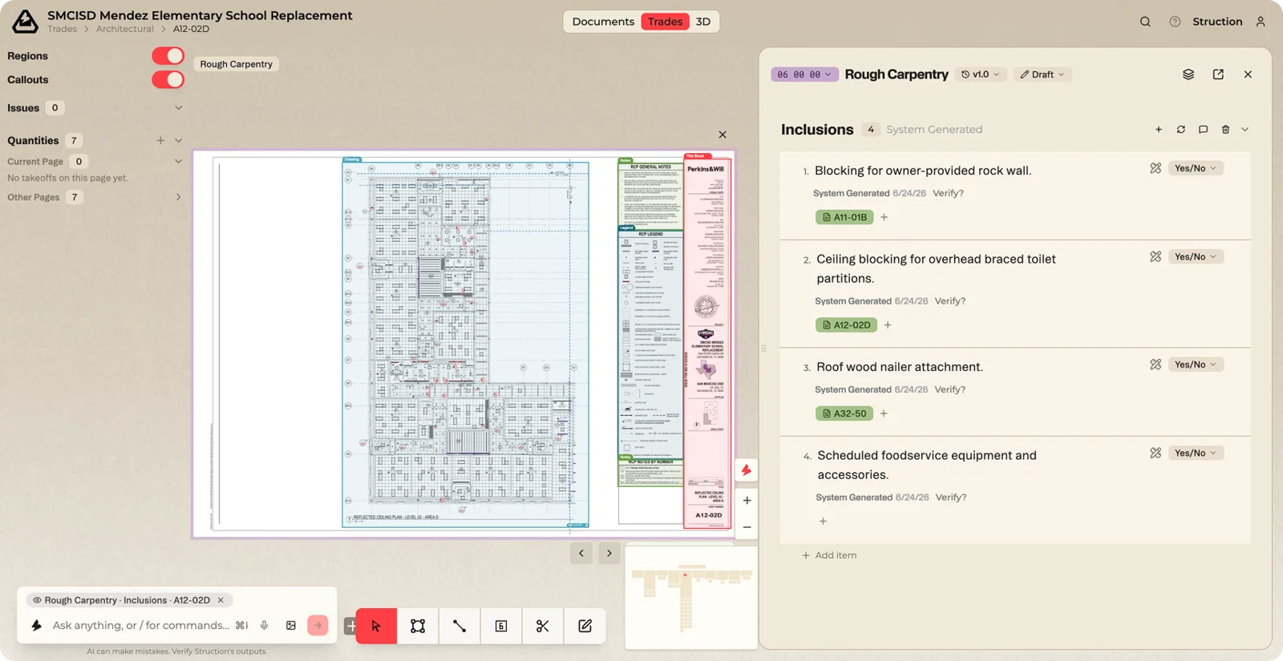Collapse the Inclusions section chevron
The height and width of the screenshot is (661, 1283).
1245,130
